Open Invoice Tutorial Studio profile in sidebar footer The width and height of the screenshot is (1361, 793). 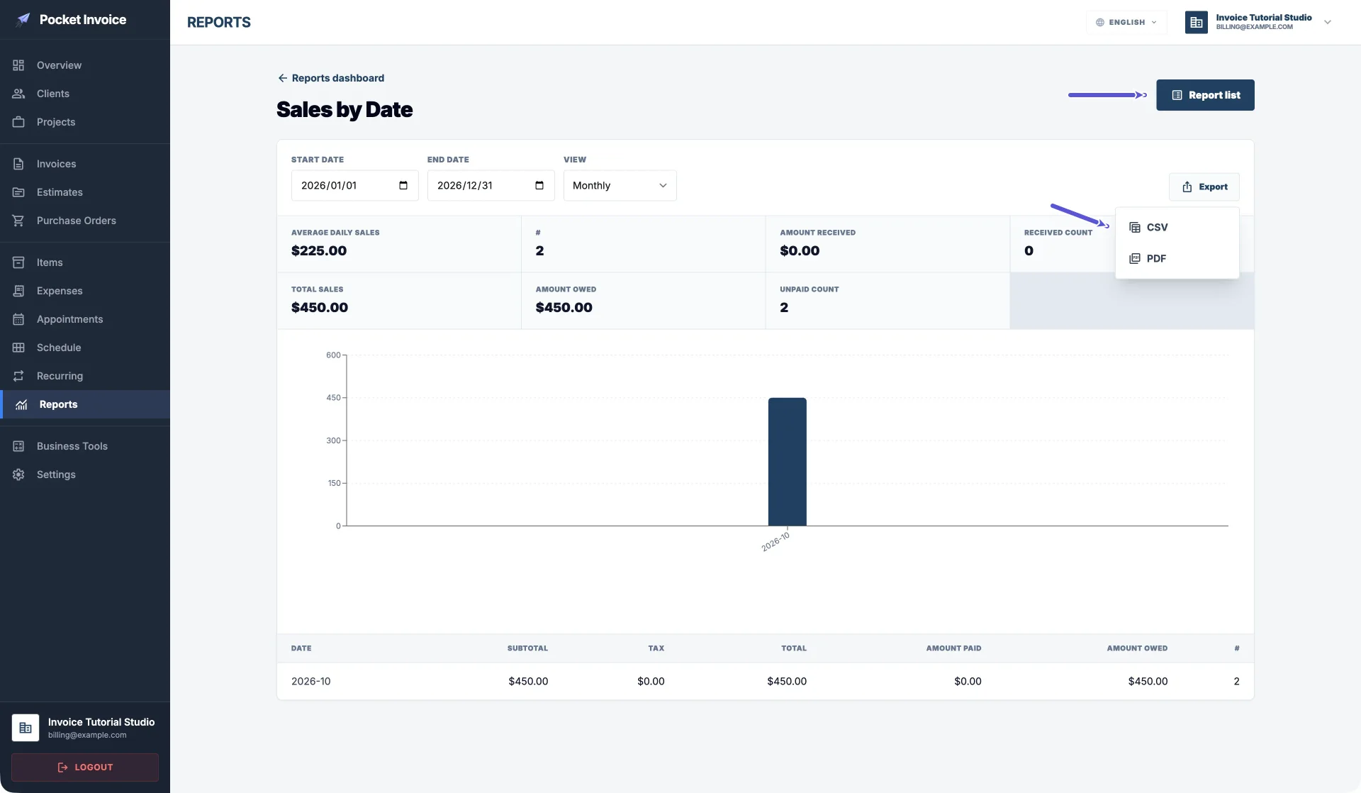(85, 728)
